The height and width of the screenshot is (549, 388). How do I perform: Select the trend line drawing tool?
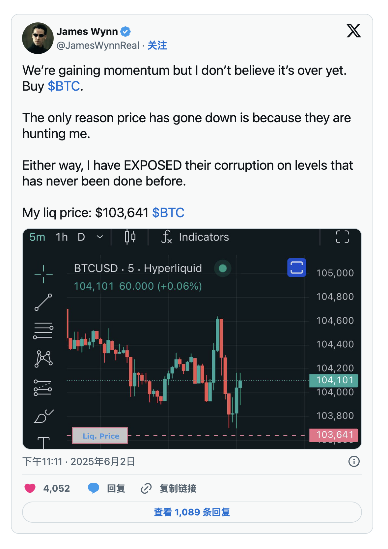pyautogui.click(x=43, y=302)
